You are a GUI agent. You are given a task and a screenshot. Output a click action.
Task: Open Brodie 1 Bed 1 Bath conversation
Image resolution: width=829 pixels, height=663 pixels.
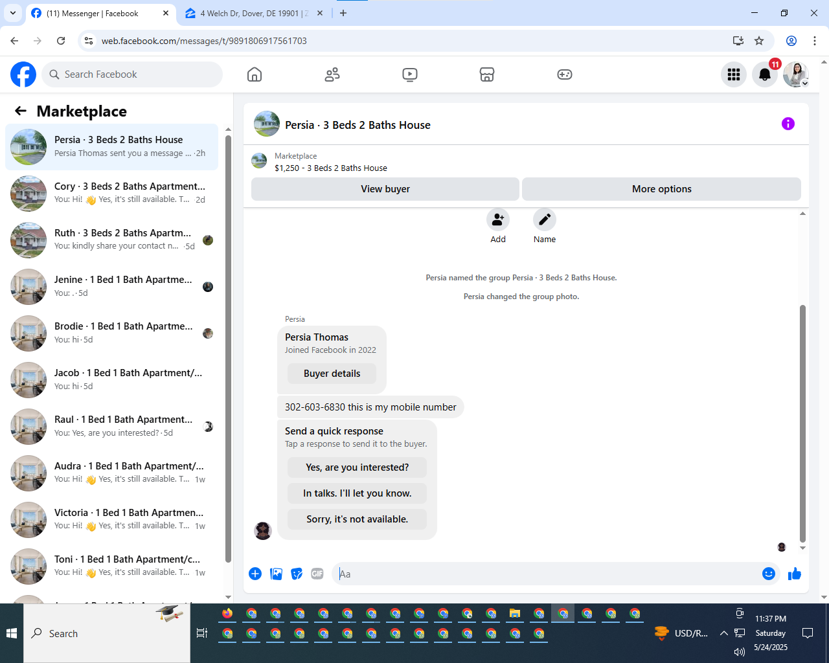[111, 333]
